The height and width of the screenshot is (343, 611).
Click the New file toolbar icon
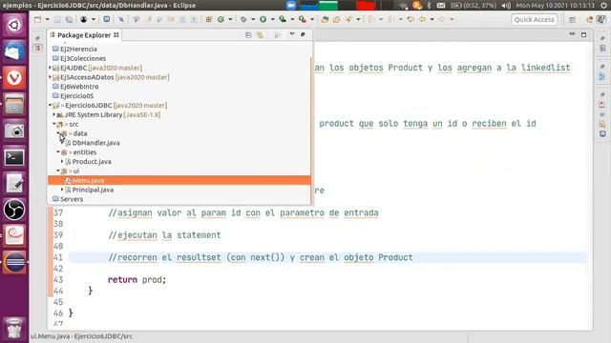click(38, 19)
